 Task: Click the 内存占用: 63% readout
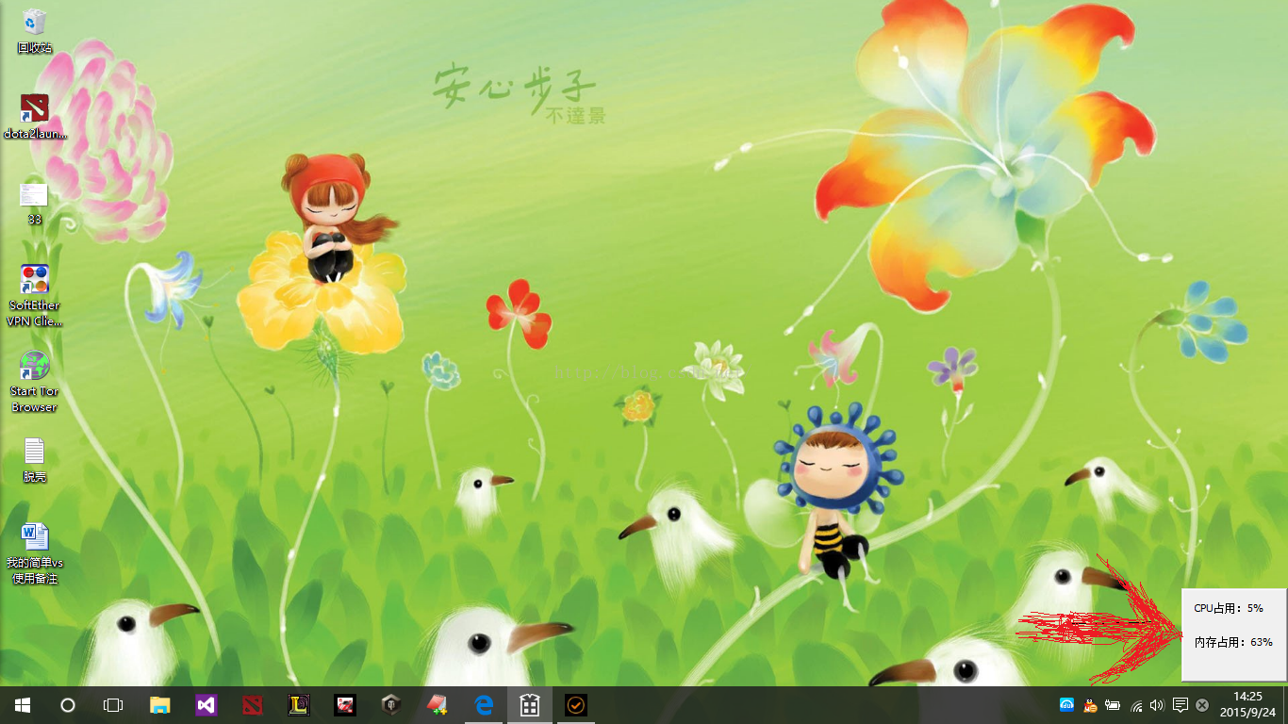(x=1233, y=642)
